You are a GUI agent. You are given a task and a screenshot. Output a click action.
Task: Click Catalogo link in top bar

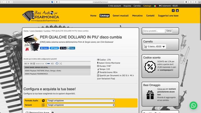[147, 6]
